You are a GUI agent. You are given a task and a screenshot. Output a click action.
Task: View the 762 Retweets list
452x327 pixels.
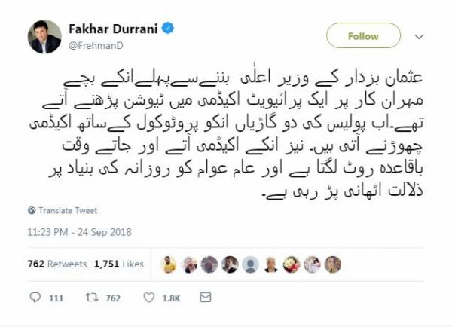(x=57, y=264)
